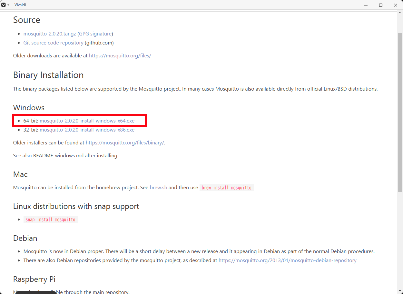Click 'brew install mosquitto' code snippet
403x294 pixels.
click(x=227, y=188)
